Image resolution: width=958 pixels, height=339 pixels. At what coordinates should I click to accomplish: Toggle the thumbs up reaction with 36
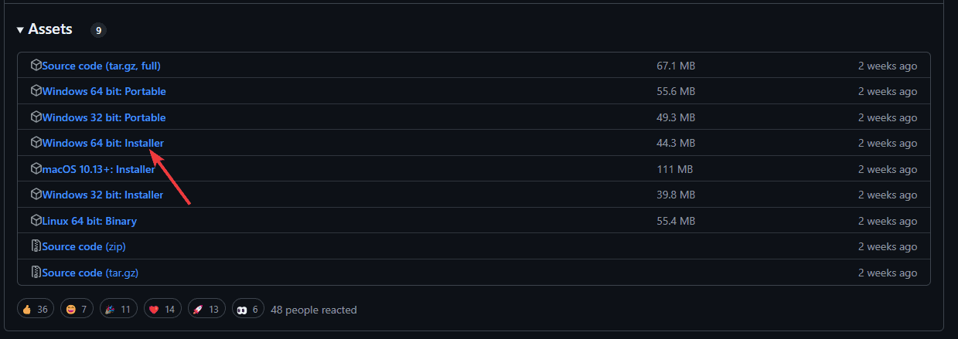pos(36,310)
